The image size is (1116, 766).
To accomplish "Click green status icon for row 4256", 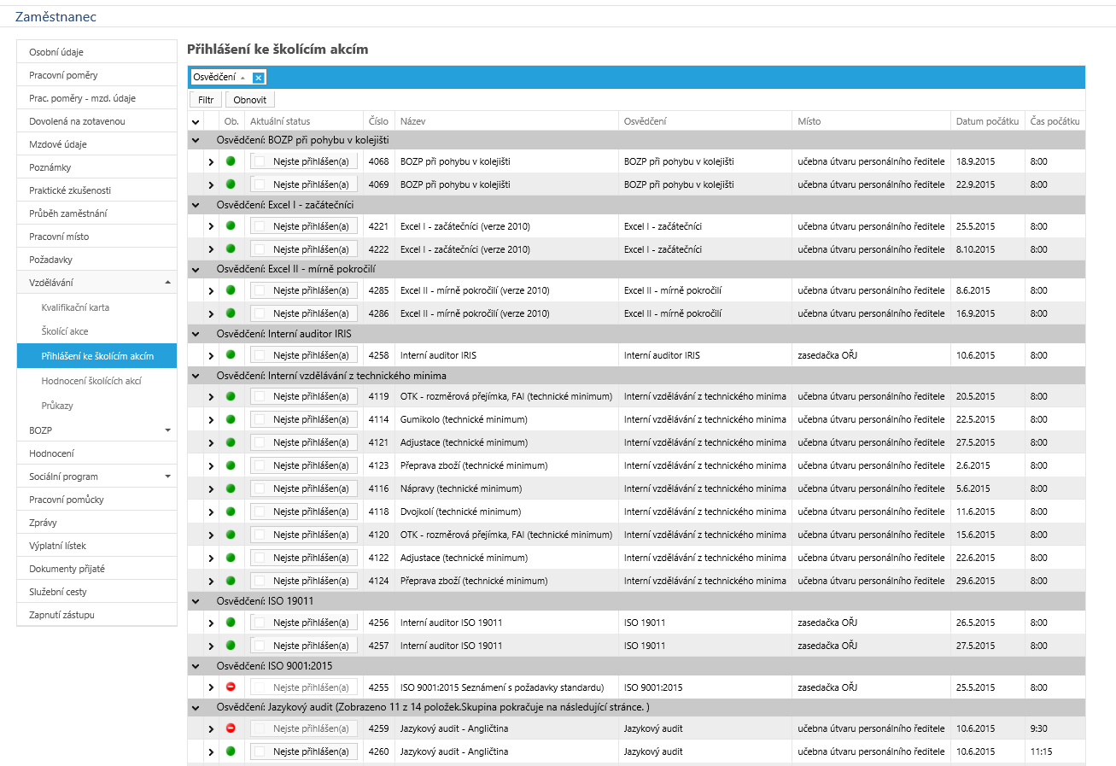I will (x=231, y=622).
